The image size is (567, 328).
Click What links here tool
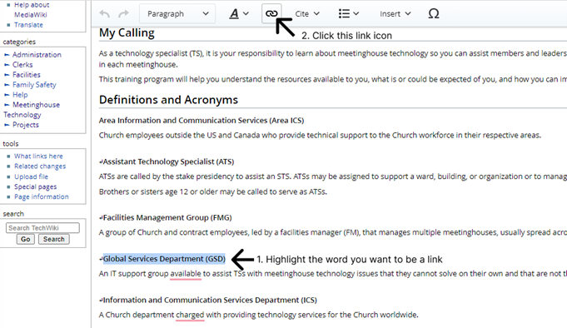(x=38, y=157)
